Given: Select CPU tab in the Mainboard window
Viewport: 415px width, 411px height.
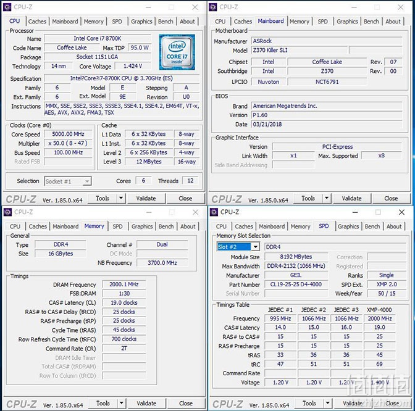Looking at the screenshot, I should click(220, 22).
